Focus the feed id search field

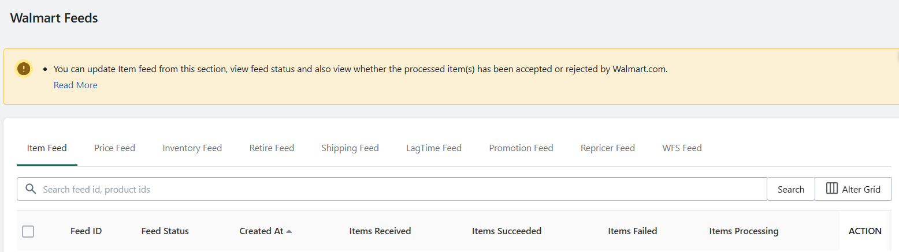click(392, 189)
